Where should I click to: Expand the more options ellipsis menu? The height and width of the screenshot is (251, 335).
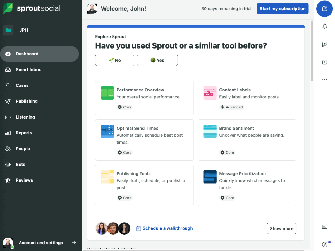coord(324,79)
